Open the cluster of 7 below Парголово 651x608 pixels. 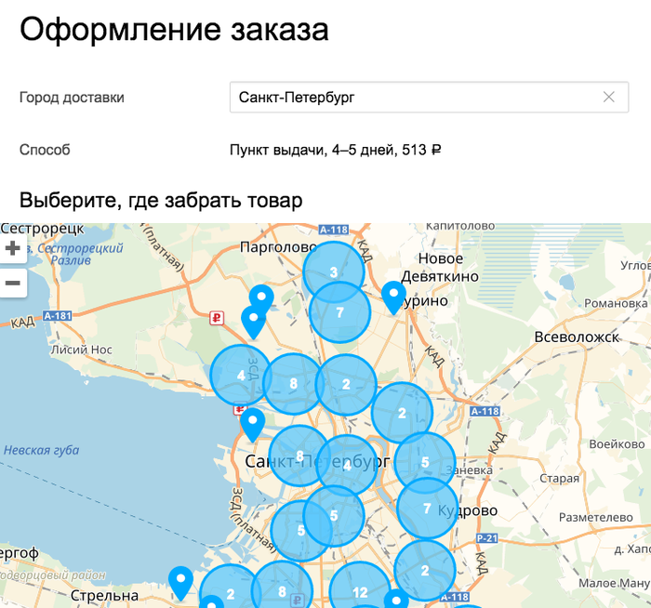coord(339,312)
